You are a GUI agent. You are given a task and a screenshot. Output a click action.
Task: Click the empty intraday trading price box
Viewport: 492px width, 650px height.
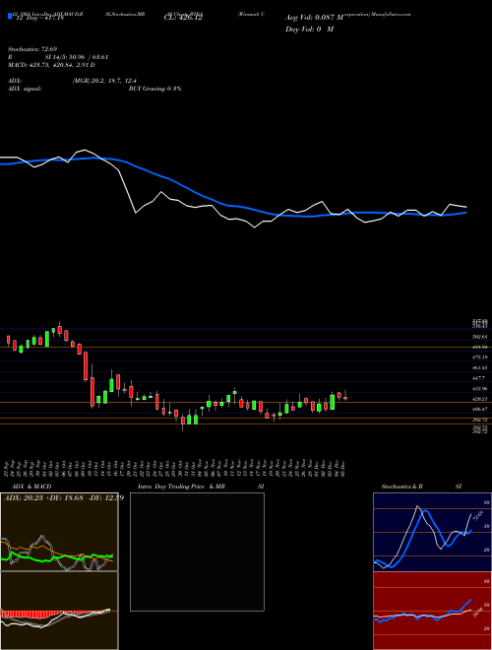coord(197,552)
